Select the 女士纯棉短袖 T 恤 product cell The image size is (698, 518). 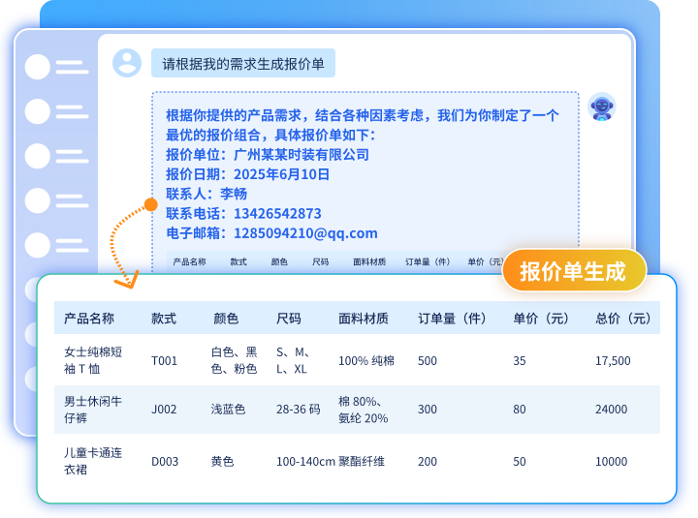(x=92, y=360)
